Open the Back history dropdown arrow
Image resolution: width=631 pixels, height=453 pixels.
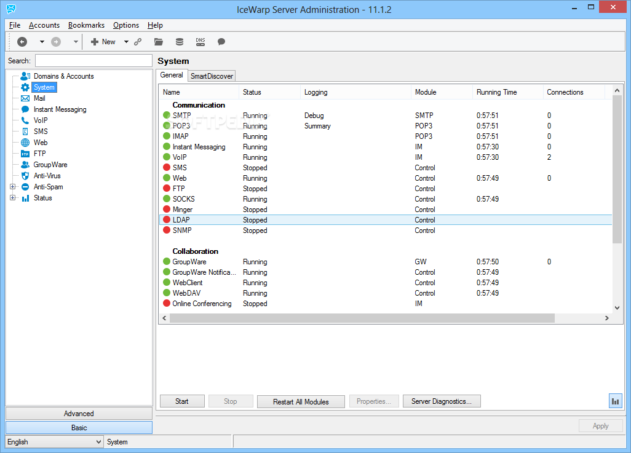pos(42,42)
